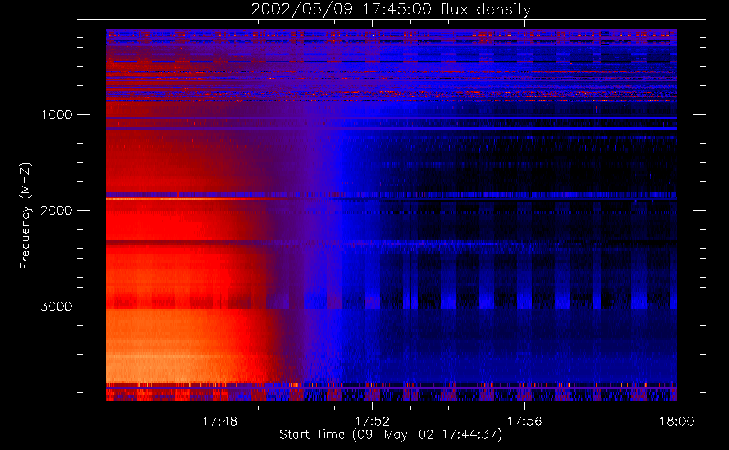The image size is (729, 450).
Task: Click the 3000 frequency axis label
Action: [56, 306]
